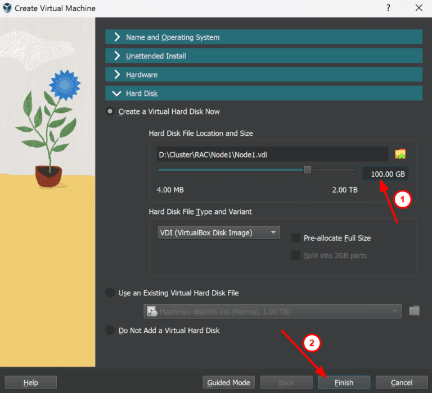The width and height of the screenshot is (432, 393).
Task: Click the disk size slider handle
Action: coord(308,170)
